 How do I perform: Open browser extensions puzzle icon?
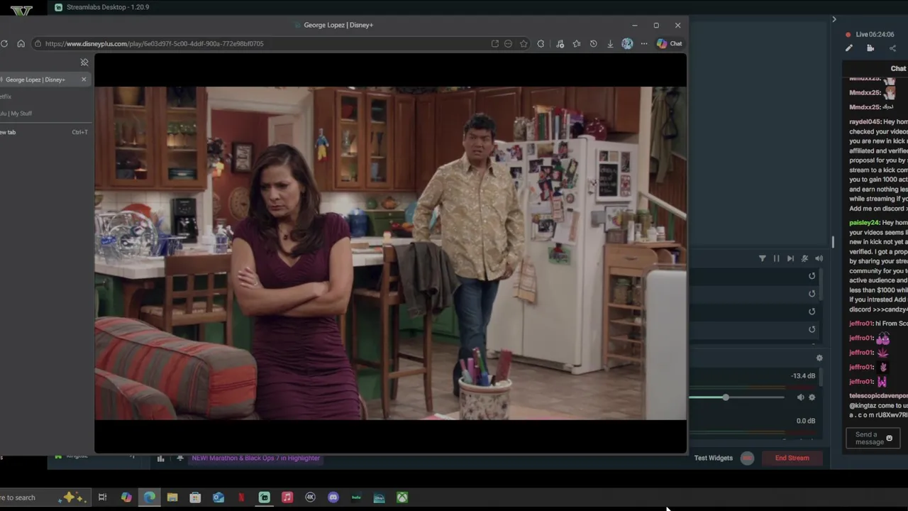541,44
